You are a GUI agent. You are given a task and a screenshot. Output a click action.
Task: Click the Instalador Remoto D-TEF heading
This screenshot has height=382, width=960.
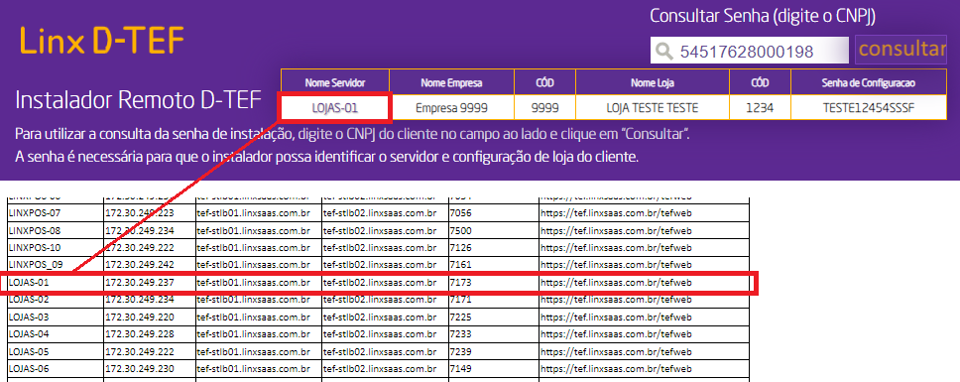[x=138, y=100]
